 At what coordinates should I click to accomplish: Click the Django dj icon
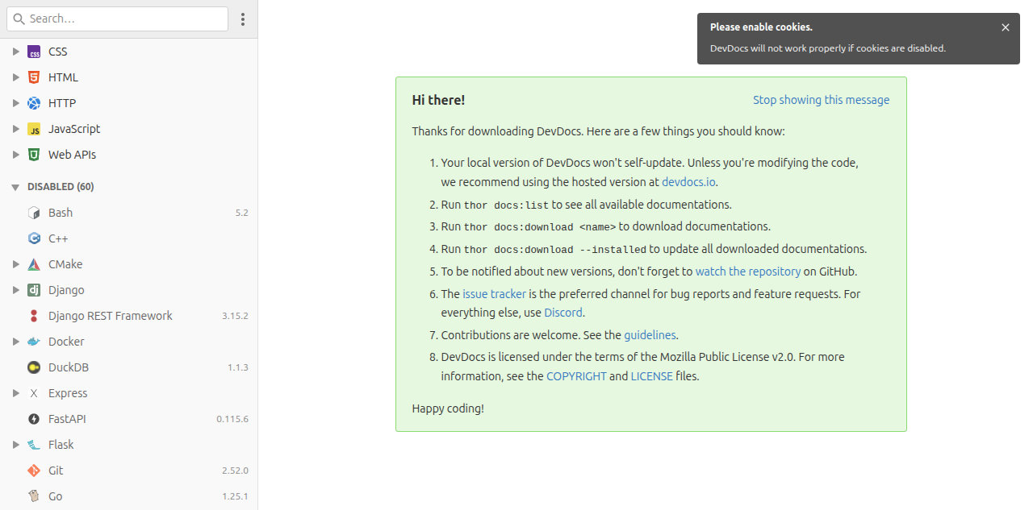(x=34, y=290)
